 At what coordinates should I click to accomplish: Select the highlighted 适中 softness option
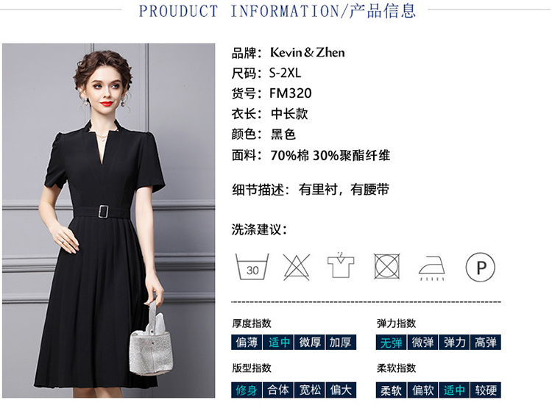coord(454,390)
